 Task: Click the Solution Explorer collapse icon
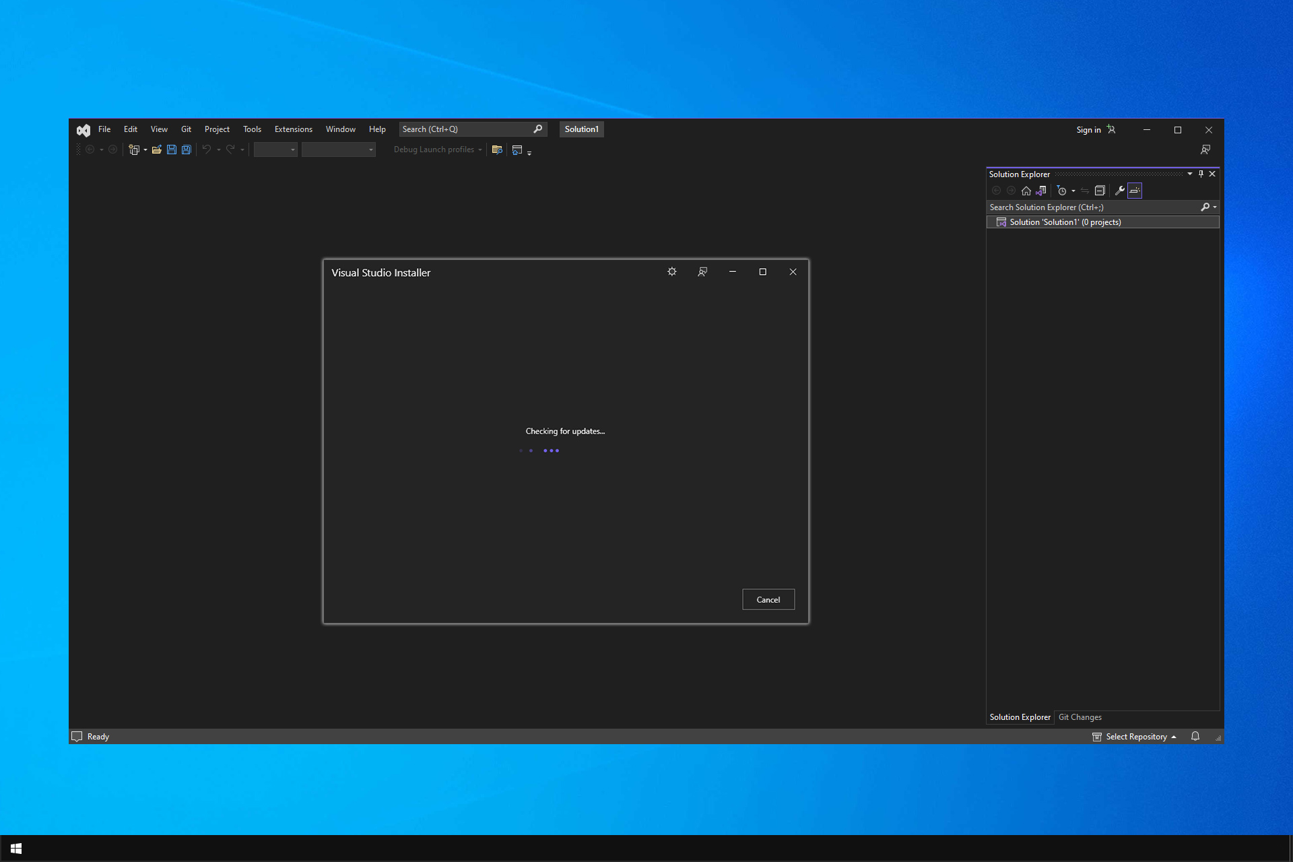pos(1100,191)
